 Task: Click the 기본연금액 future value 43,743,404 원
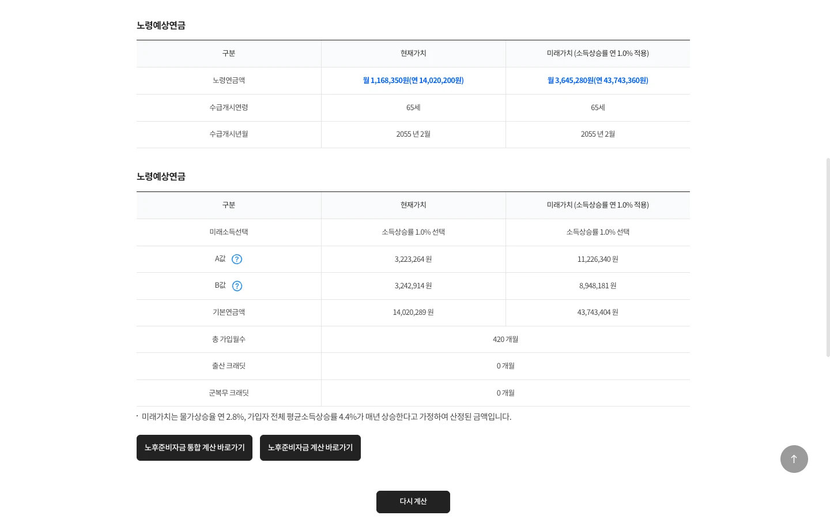(598, 313)
